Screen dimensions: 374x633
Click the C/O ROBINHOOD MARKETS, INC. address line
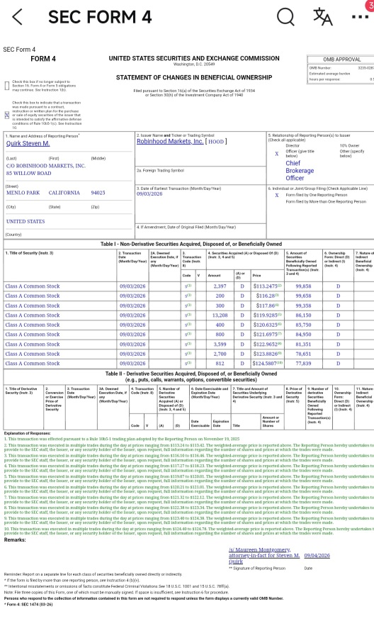[45, 166]
